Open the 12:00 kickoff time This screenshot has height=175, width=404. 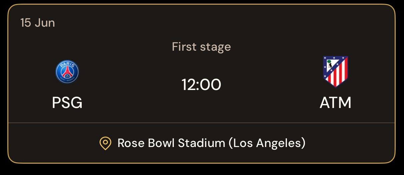click(x=201, y=85)
